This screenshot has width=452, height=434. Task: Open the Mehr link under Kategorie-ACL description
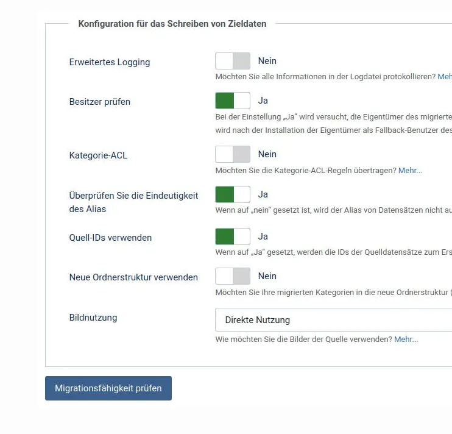pyautogui.click(x=410, y=171)
